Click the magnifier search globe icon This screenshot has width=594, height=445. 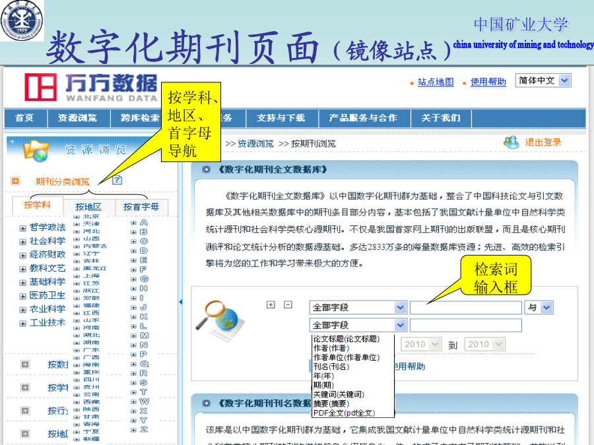219,320
